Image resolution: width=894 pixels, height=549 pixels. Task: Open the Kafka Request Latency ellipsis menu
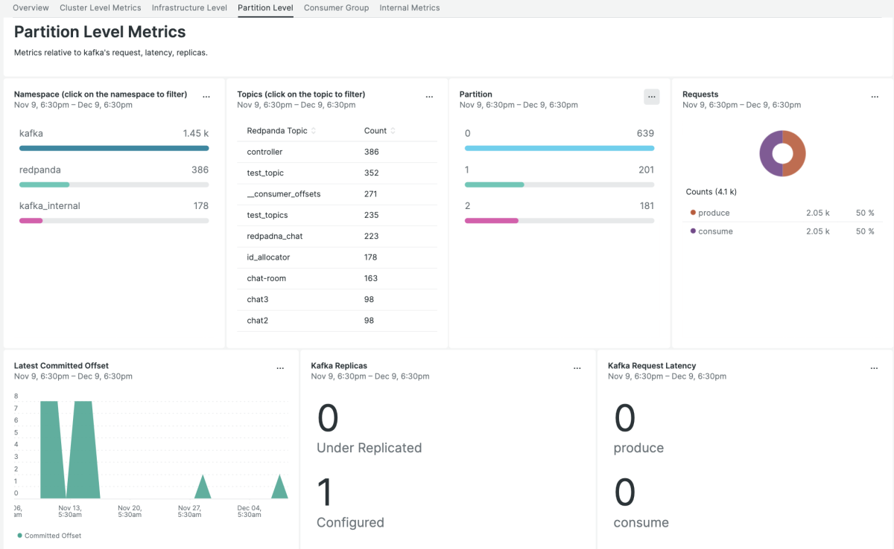875,368
